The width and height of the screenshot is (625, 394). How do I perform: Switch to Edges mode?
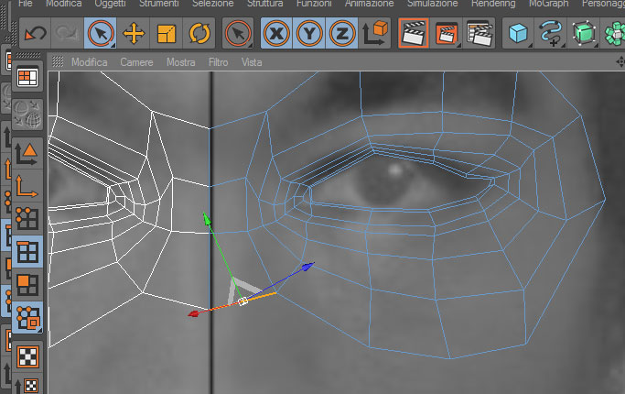(x=27, y=251)
